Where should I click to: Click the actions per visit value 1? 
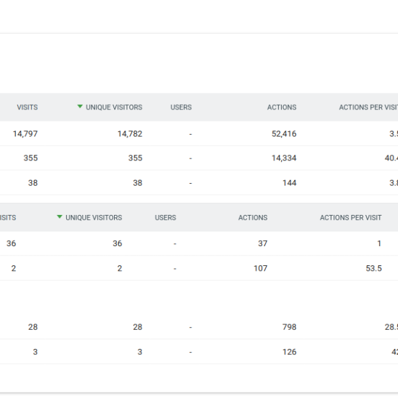(379, 243)
